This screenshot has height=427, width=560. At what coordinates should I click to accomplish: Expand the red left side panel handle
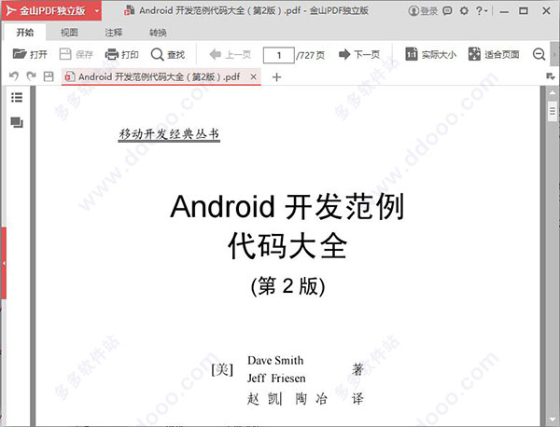point(3,263)
